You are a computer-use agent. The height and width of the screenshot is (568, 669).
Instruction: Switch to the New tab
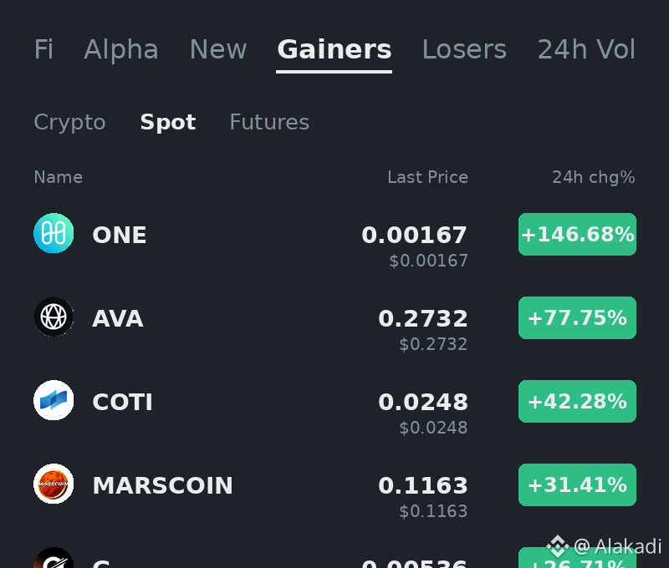[218, 49]
